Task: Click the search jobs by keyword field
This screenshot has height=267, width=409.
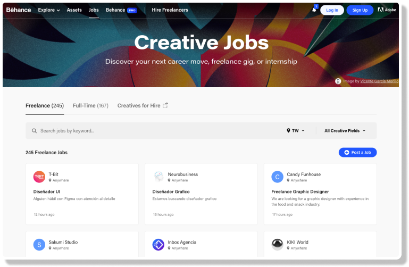Action: [154, 131]
